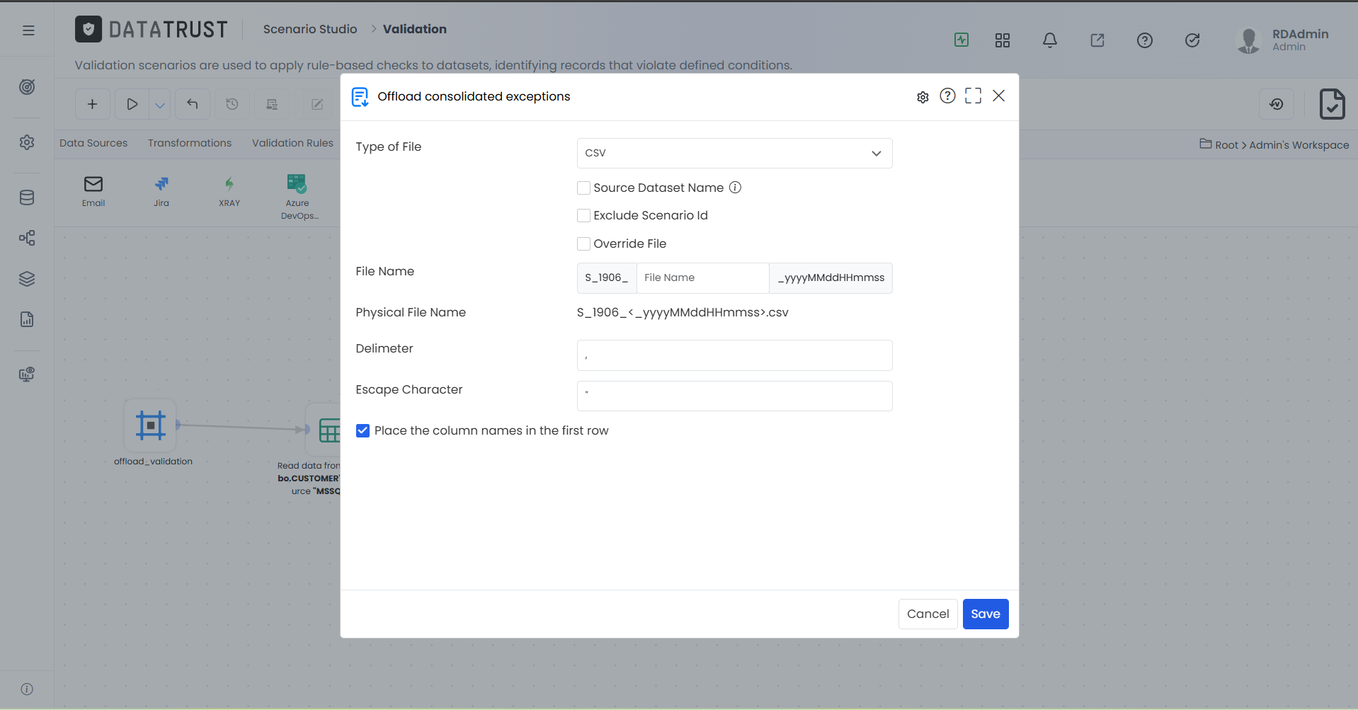Click the external link icon in header
The height and width of the screenshot is (710, 1358).
tap(1097, 40)
